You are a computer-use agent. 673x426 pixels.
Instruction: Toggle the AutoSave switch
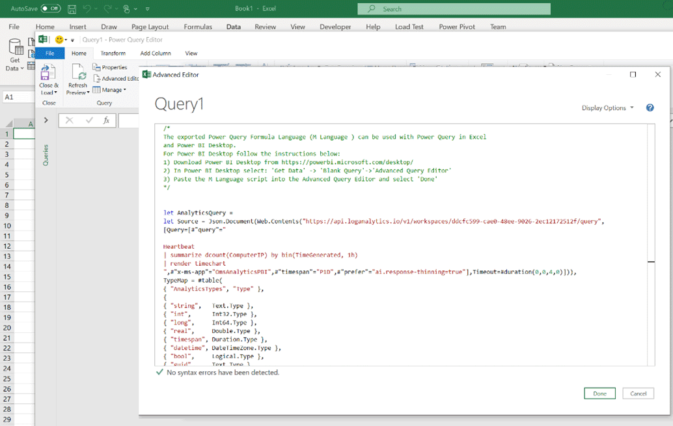[50, 8]
